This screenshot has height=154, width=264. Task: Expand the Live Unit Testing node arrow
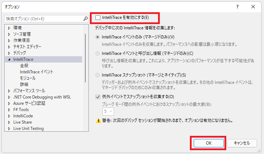tap(9, 129)
